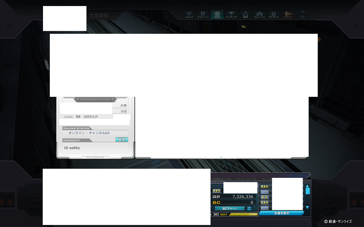
Task: Open the コミュニティ community icon
Action: (x=259, y=15)
